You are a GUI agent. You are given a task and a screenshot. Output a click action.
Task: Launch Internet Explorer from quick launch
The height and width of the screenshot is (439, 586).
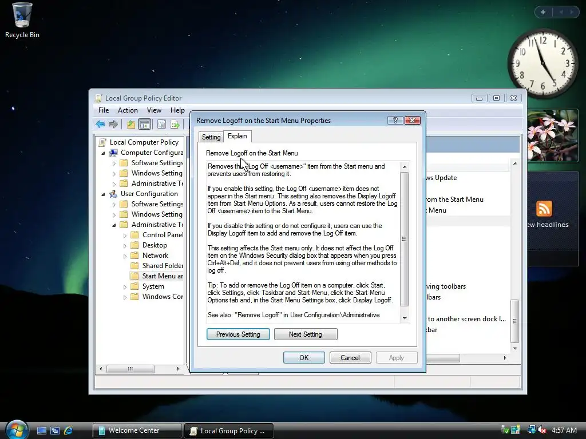(69, 430)
